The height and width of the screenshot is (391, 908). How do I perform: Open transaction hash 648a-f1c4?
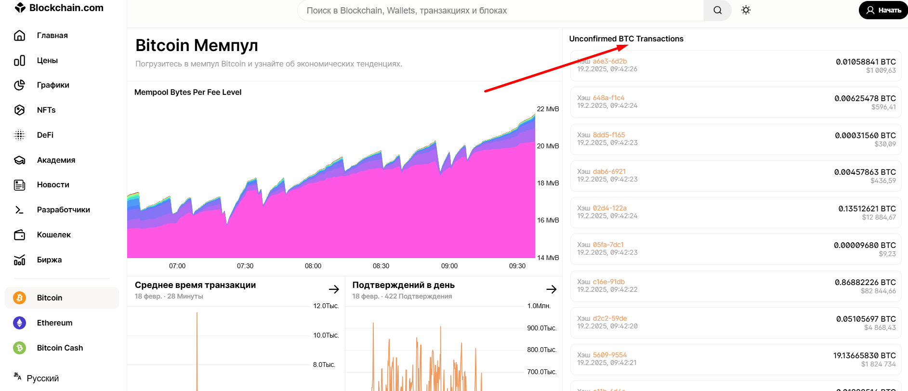(608, 98)
